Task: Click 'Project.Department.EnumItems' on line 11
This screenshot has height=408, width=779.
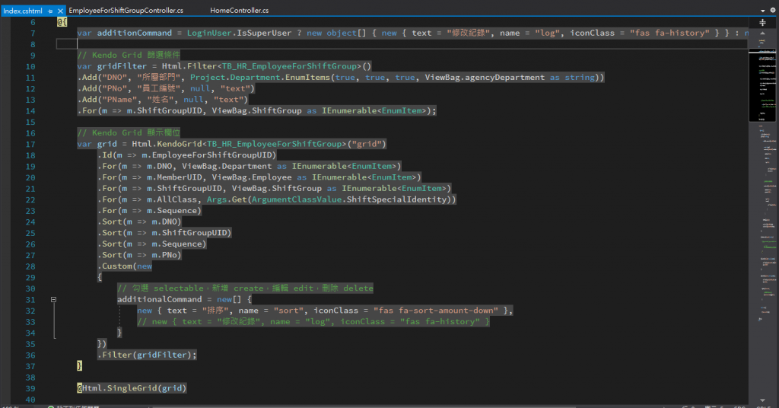Action: 260,78
